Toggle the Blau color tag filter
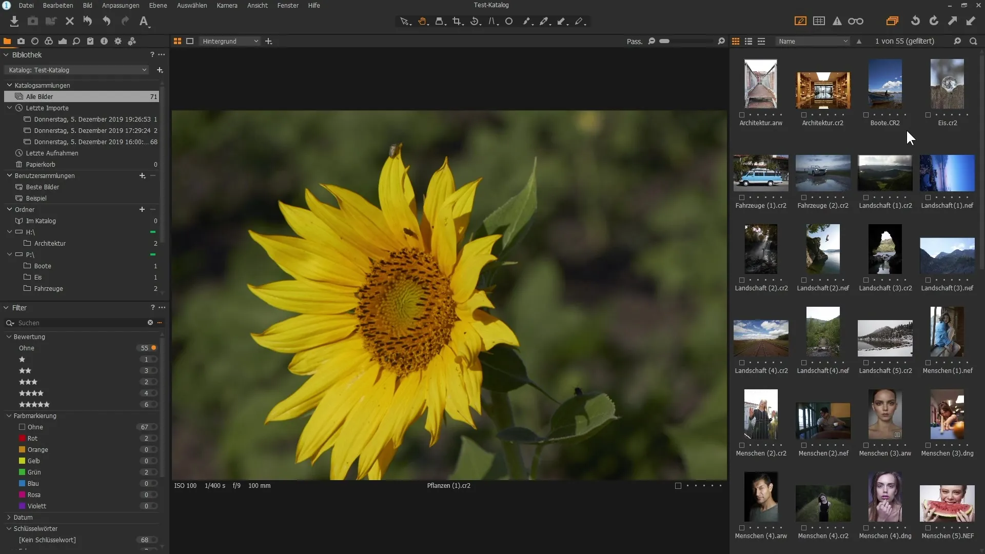This screenshot has height=554, width=985. click(x=153, y=484)
